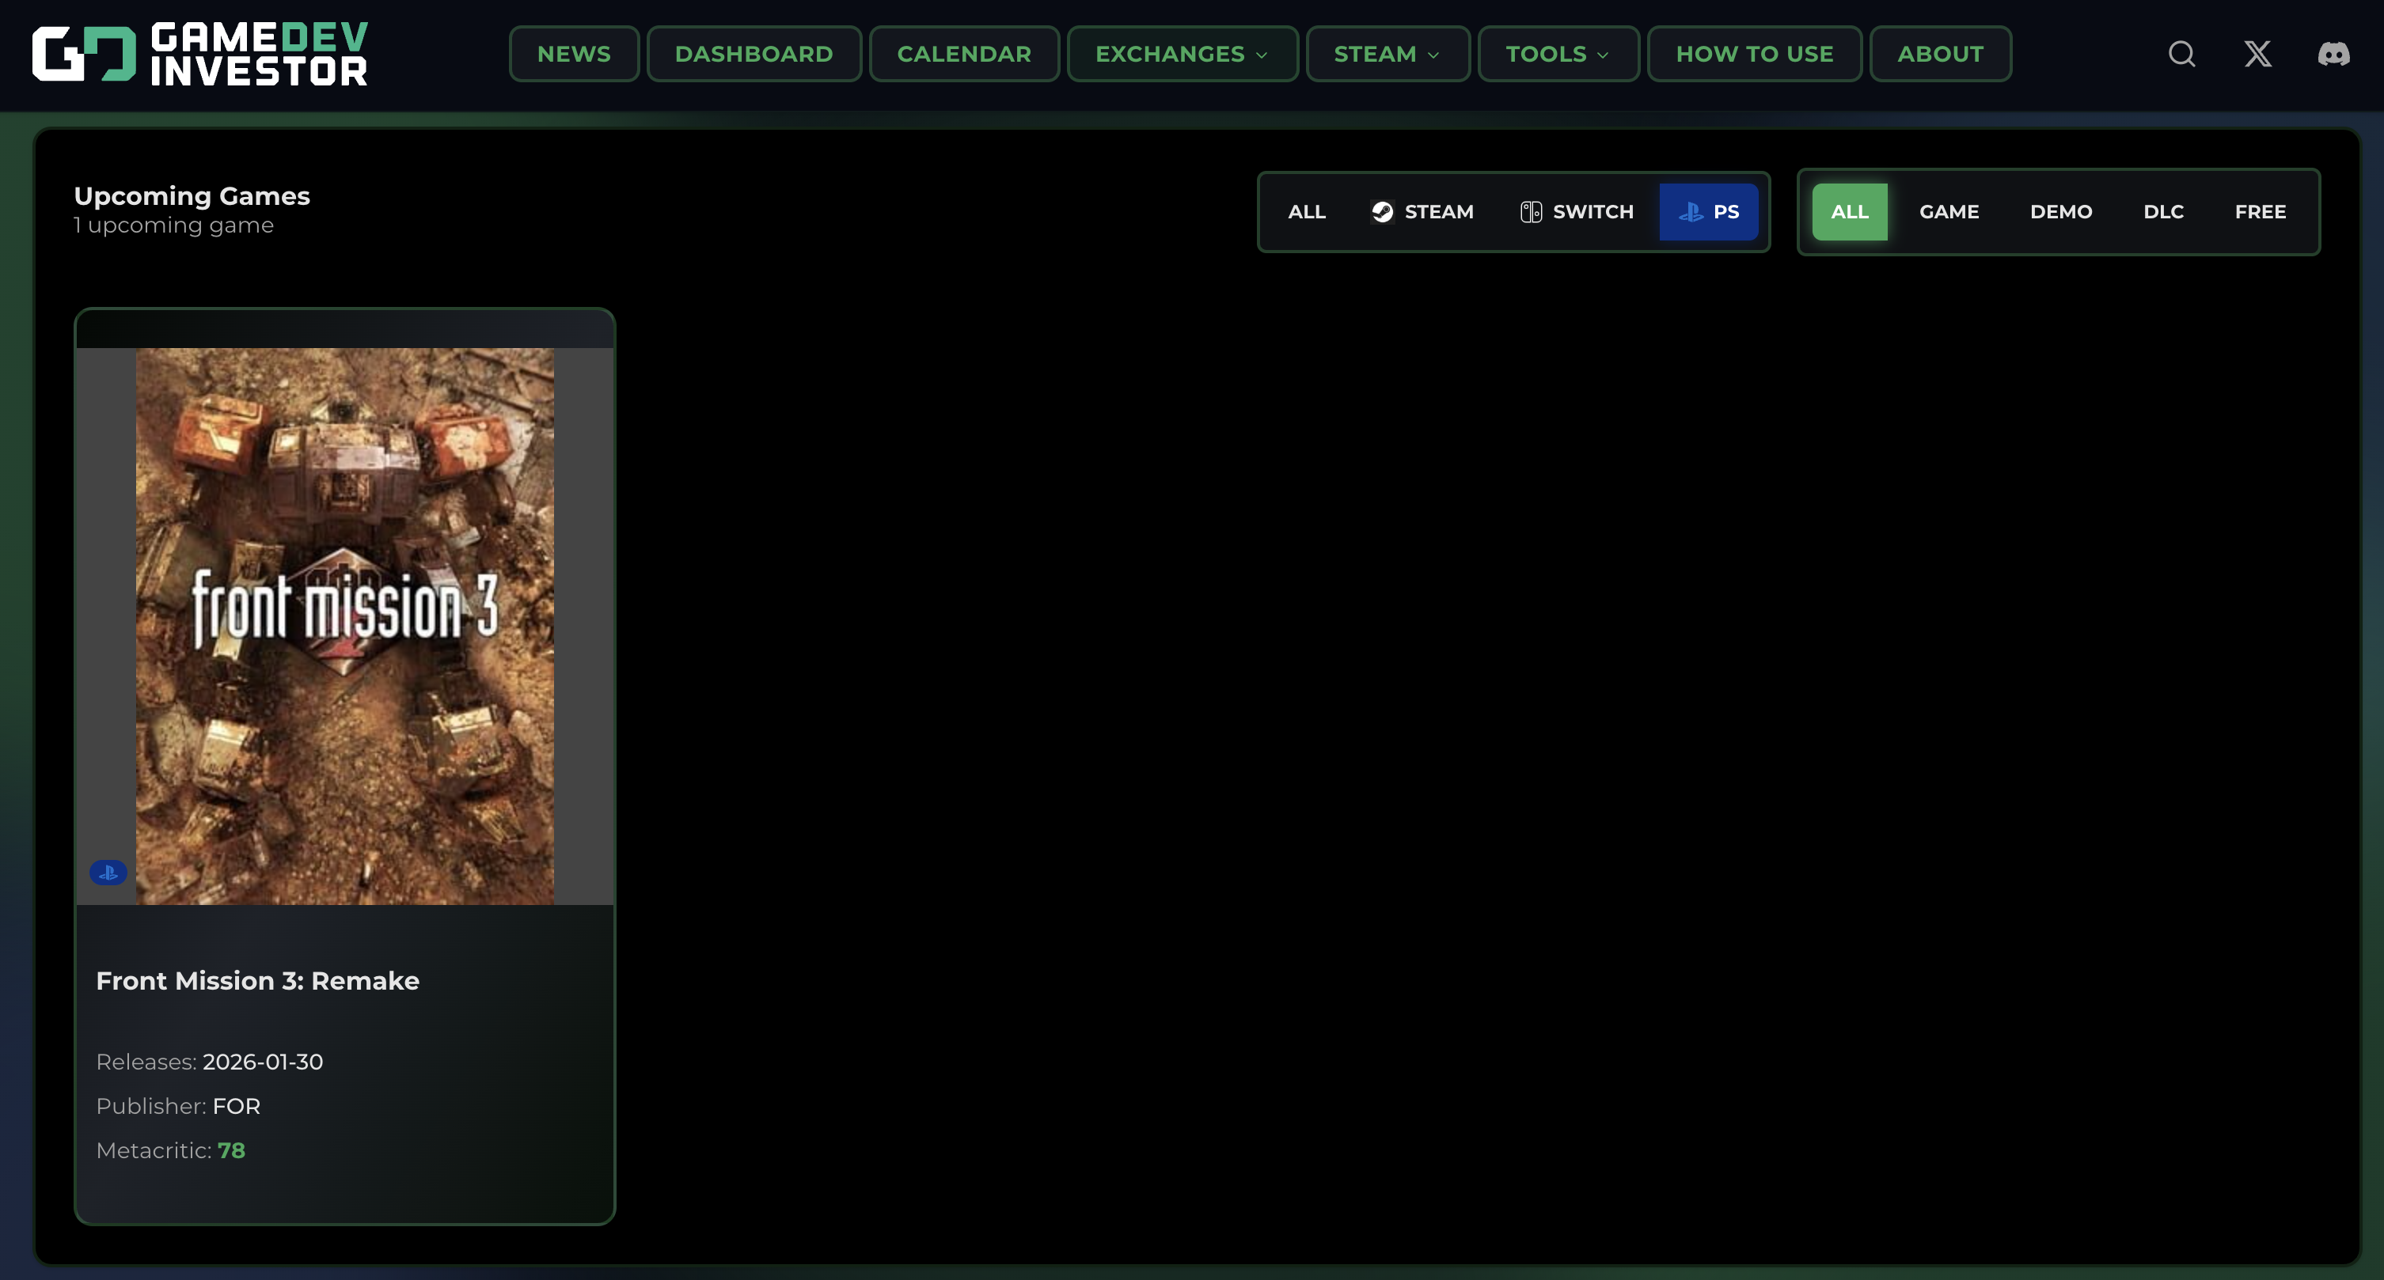
Task: Open the Calendar page
Action: (963, 54)
